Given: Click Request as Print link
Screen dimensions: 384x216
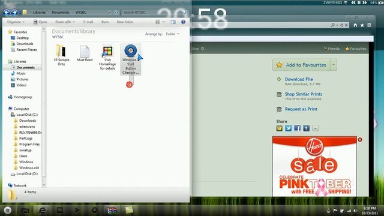Looking at the screenshot, I should tap(301, 109).
